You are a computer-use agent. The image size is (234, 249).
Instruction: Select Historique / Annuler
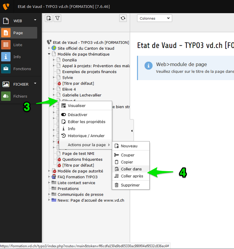pos(86,136)
